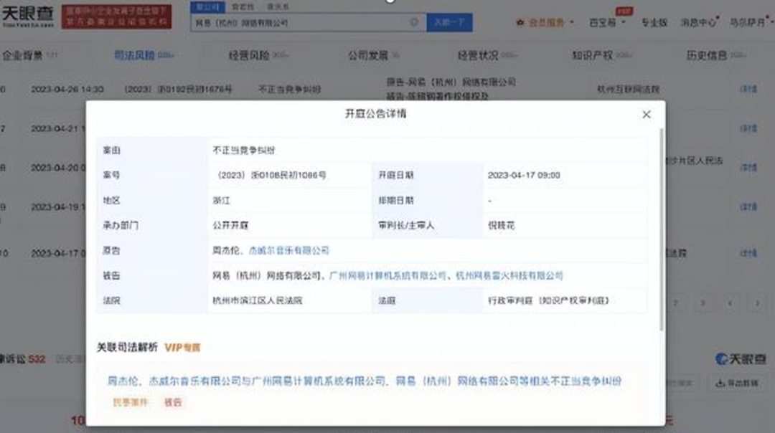Image resolution: width=775 pixels, height=433 pixels.
Task: Open 消息中心 notifications
Action: coord(697,22)
